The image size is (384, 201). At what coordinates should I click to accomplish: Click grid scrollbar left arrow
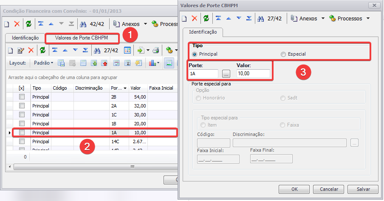10,167
